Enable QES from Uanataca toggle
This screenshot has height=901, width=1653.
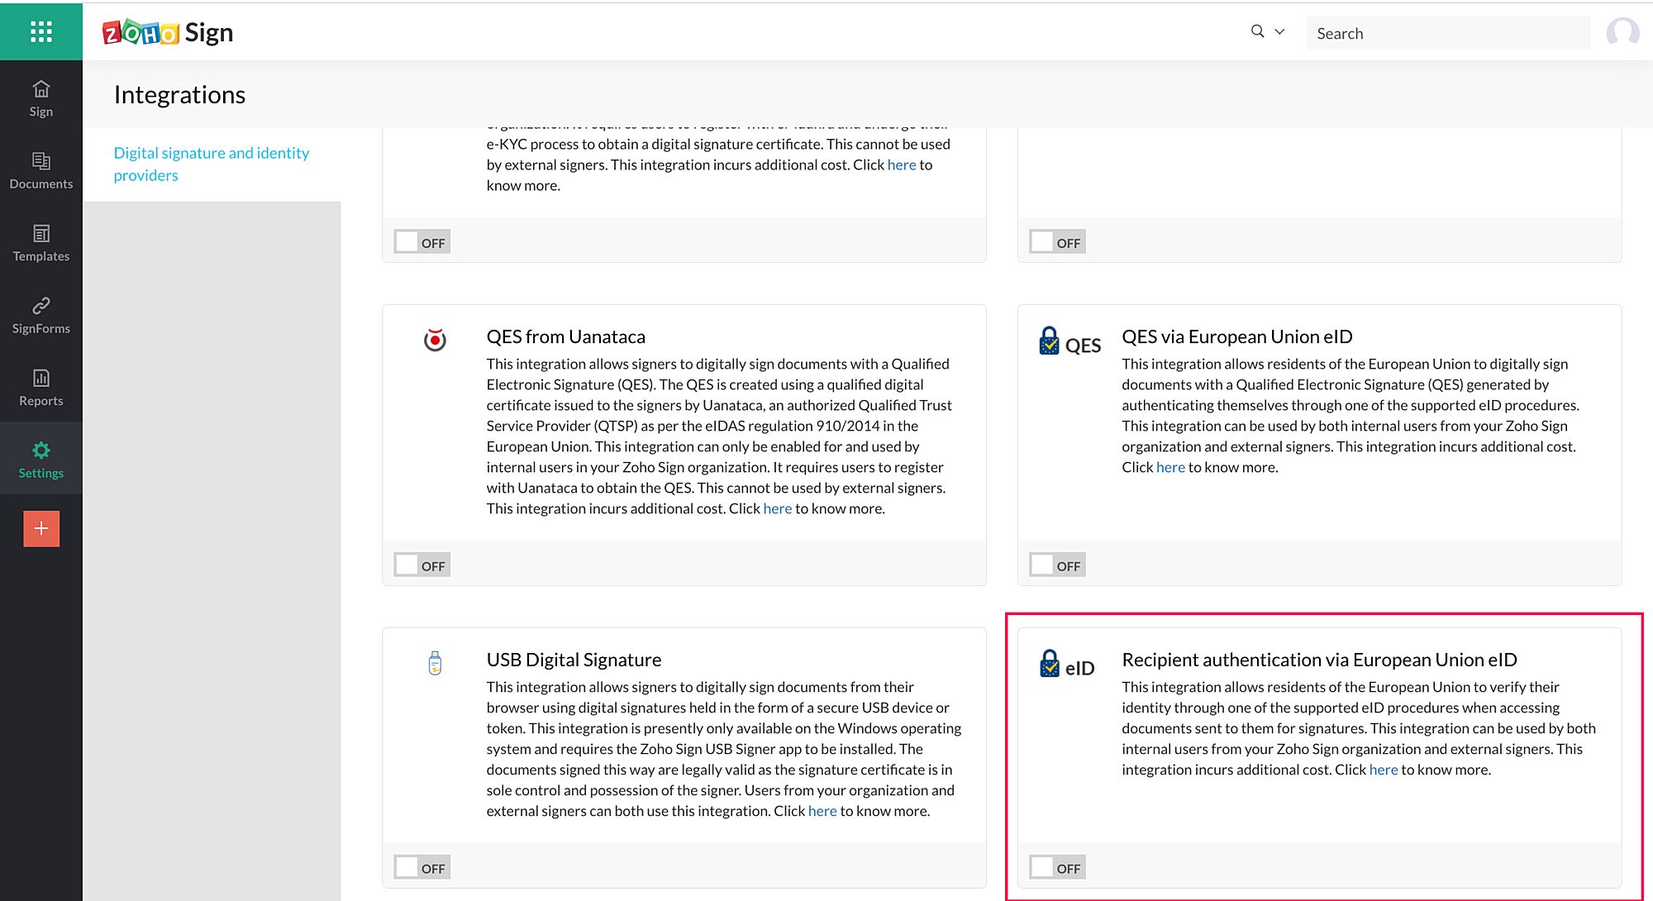point(422,565)
